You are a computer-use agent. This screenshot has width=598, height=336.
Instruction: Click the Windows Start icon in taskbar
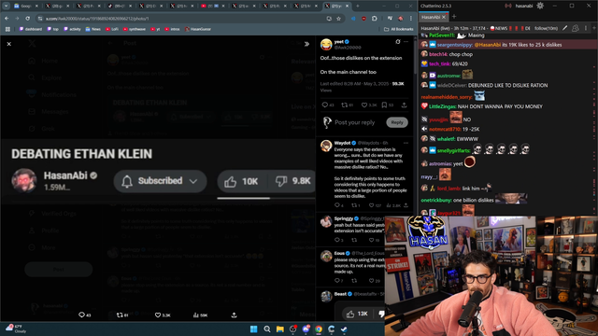coord(253,329)
